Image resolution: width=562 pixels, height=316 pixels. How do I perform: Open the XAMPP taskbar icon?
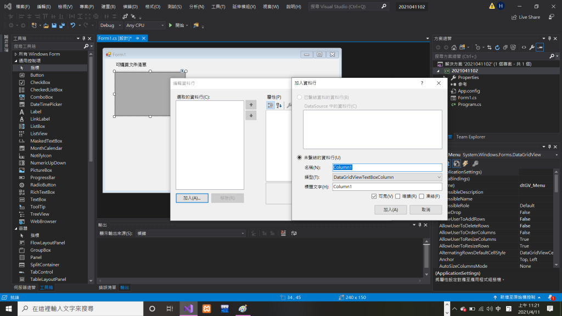tap(207, 308)
